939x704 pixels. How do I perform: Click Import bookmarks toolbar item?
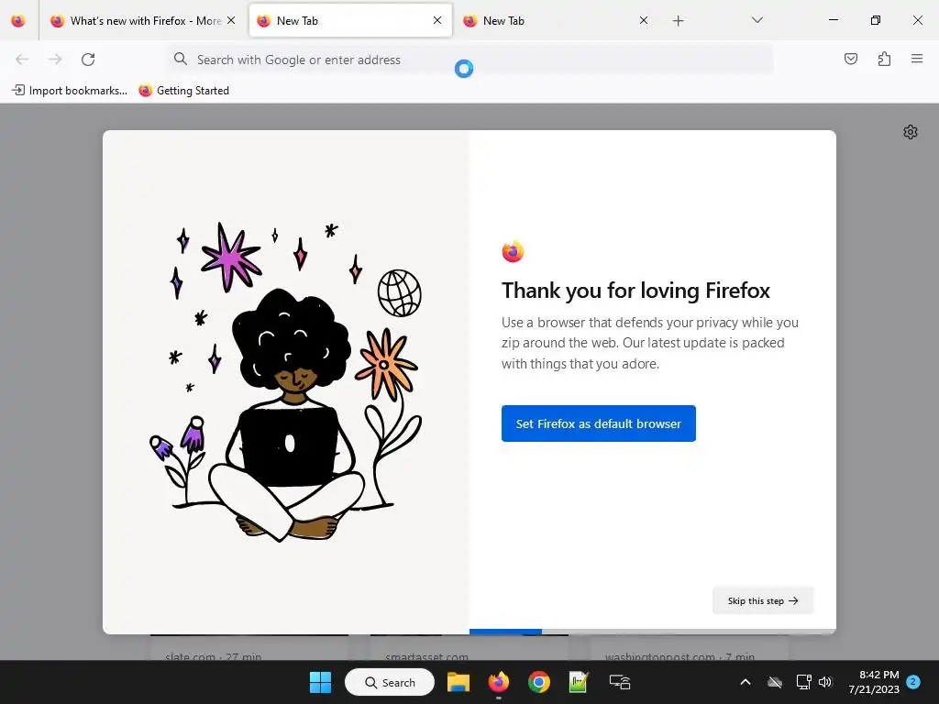[70, 91]
